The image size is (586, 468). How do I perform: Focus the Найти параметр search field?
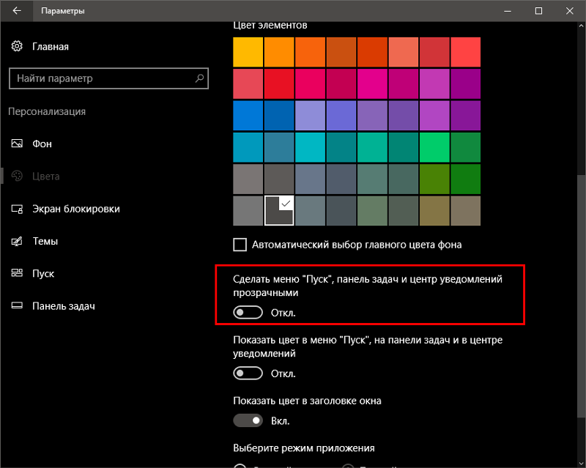108,78
